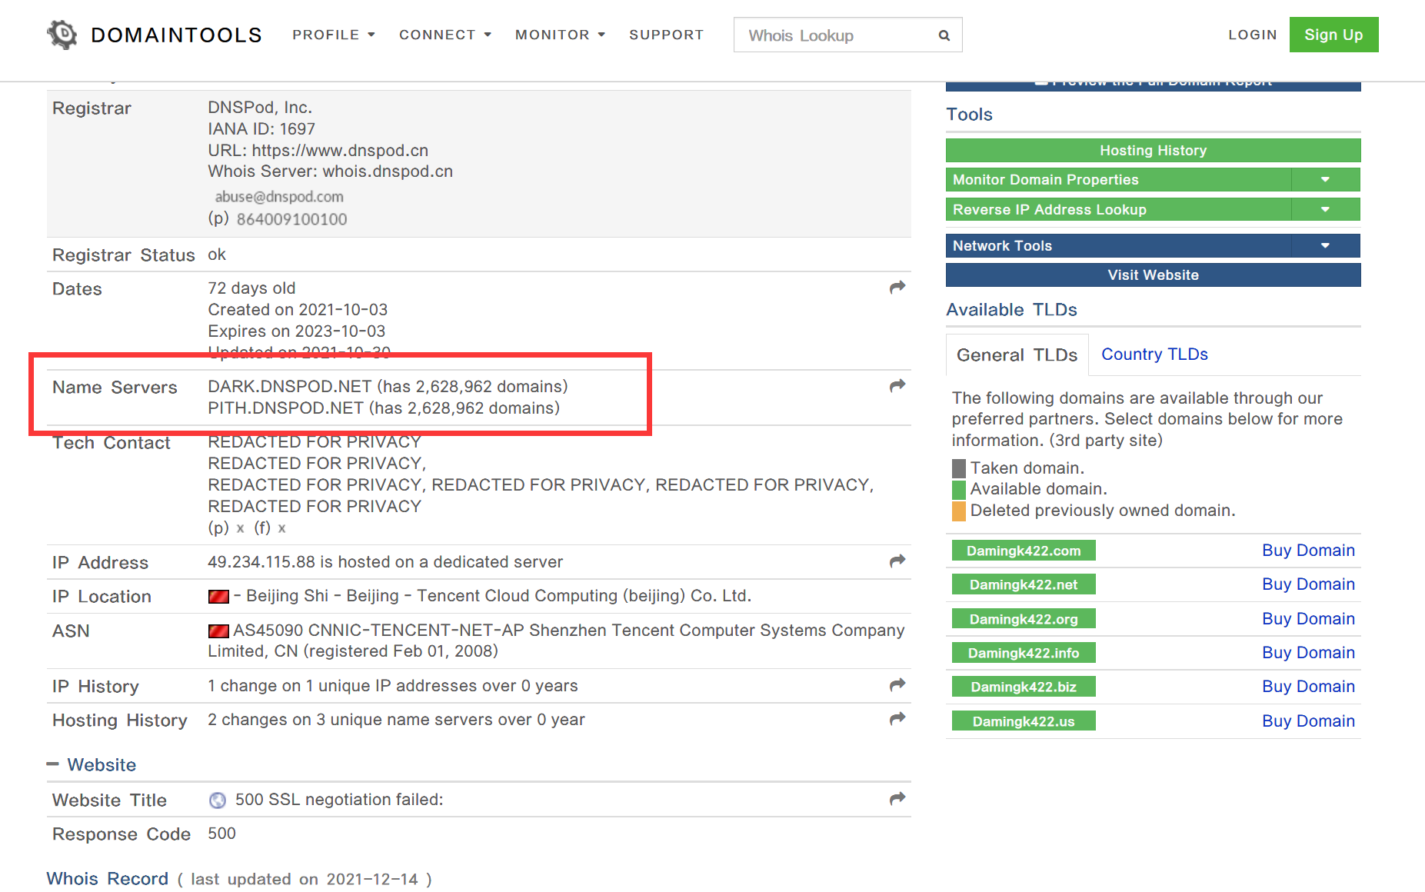Click the Monitor Domain Properties button
This screenshot has width=1425, height=892.
point(1118,179)
